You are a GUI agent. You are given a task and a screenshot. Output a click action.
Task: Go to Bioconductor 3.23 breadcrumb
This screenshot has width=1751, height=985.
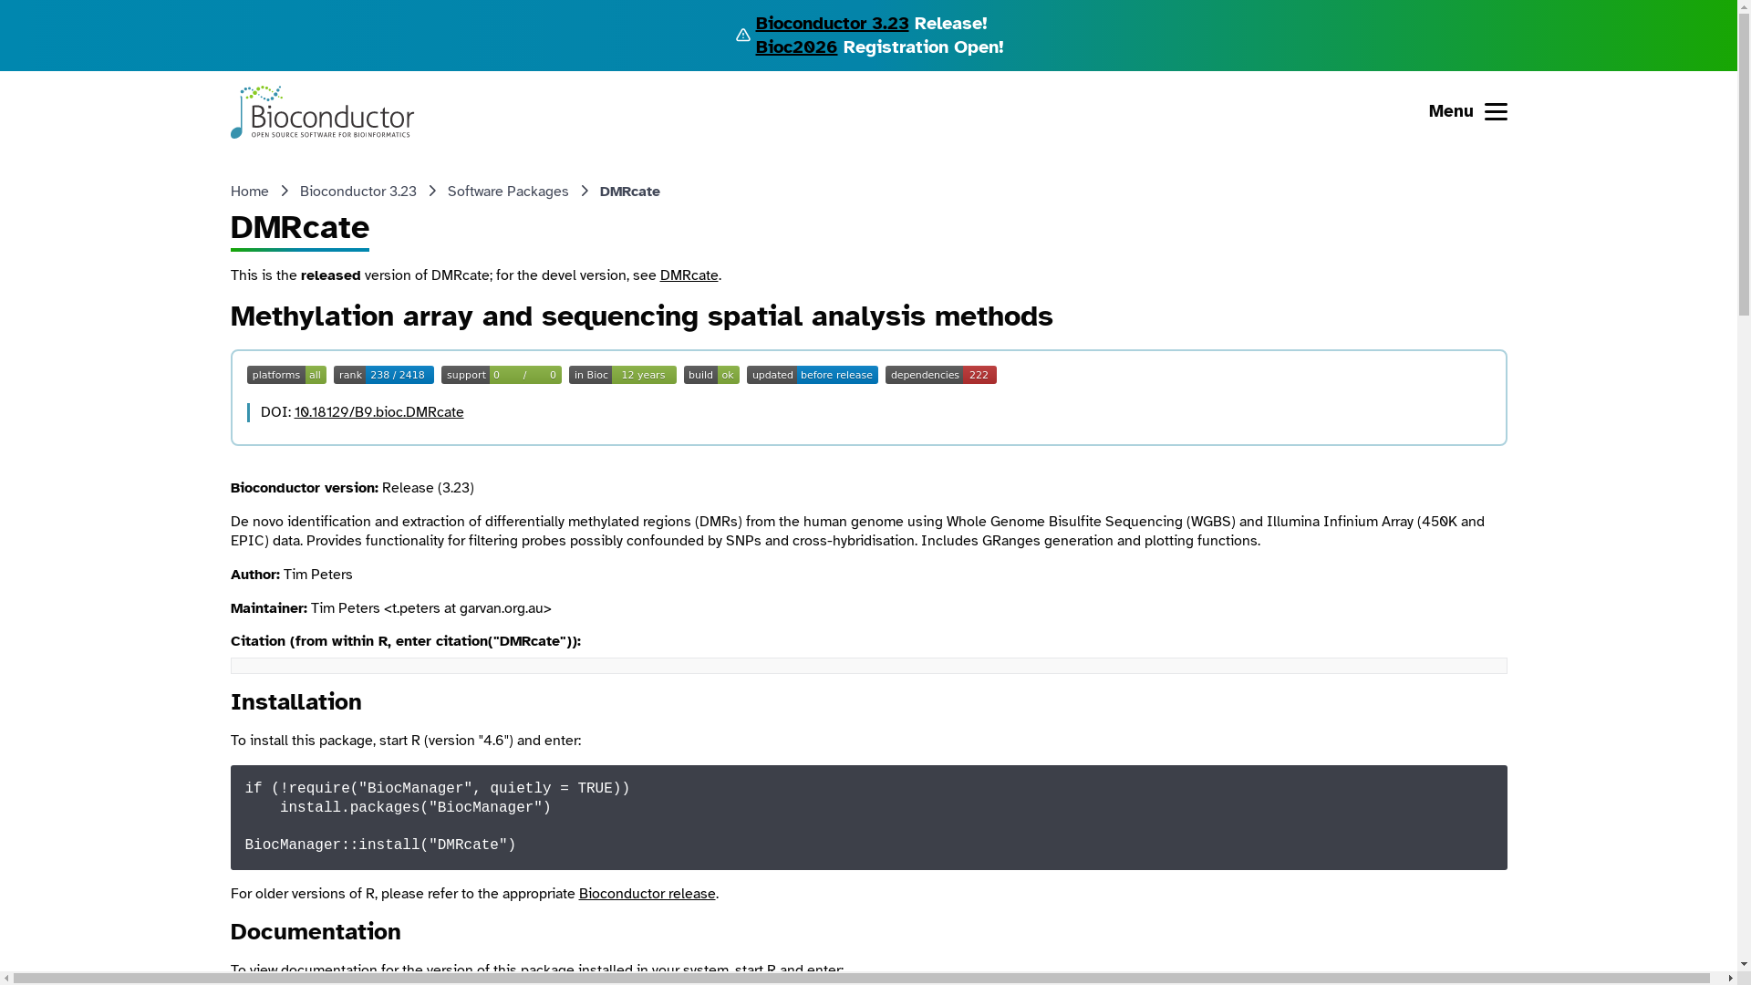click(357, 192)
